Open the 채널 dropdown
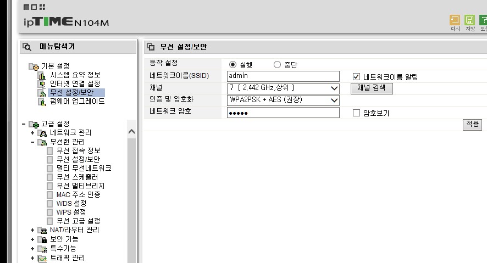This screenshot has height=263, width=487. [283, 88]
